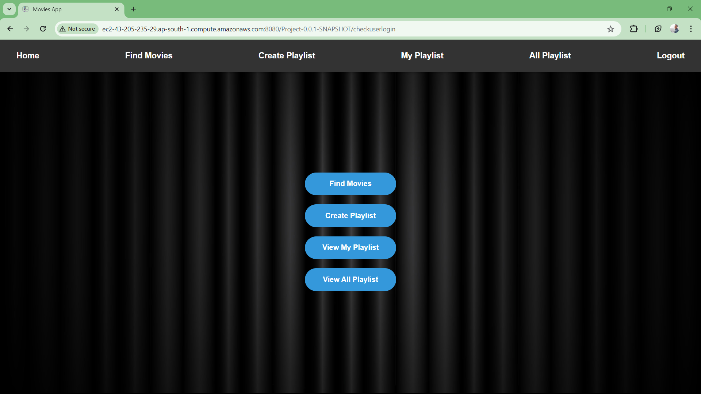Click the Chrome profile avatar icon
The image size is (701, 394).
[x=674, y=29]
